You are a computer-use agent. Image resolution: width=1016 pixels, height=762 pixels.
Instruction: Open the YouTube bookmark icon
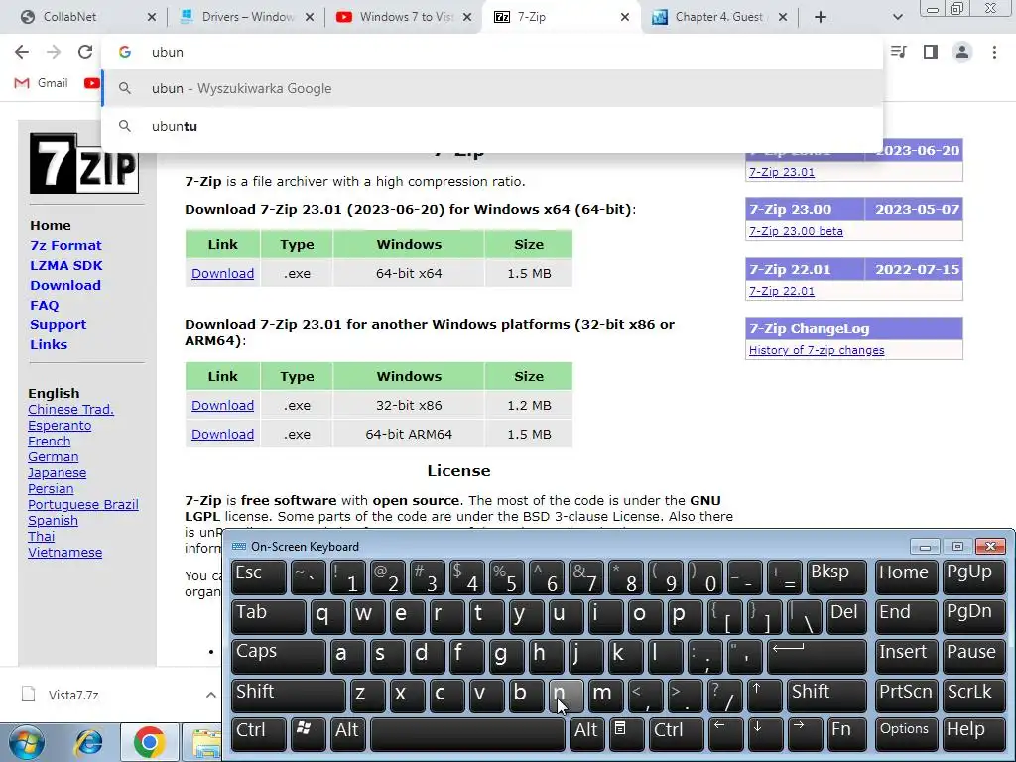pos(92,83)
